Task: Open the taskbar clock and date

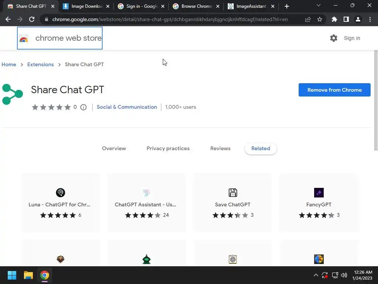Action: (362, 275)
